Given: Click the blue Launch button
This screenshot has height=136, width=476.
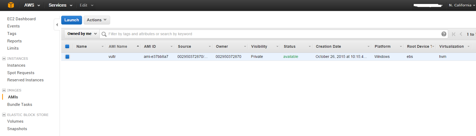Looking at the screenshot, I should coord(72,20).
